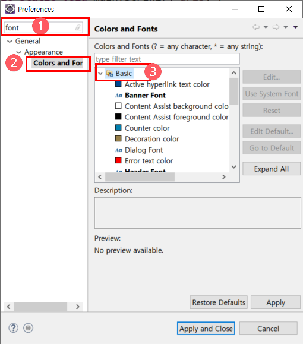The width and height of the screenshot is (303, 344).
Task: Click the Use System Font button
Action: [272, 94]
